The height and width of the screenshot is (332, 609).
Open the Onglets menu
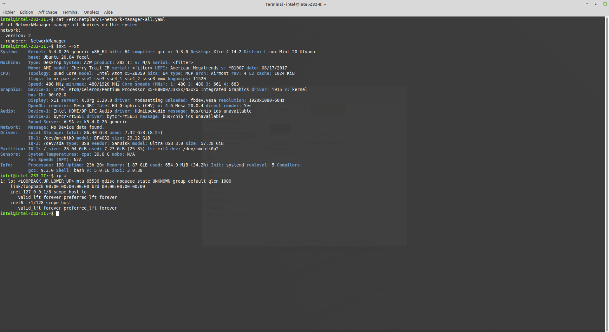(91, 12)
